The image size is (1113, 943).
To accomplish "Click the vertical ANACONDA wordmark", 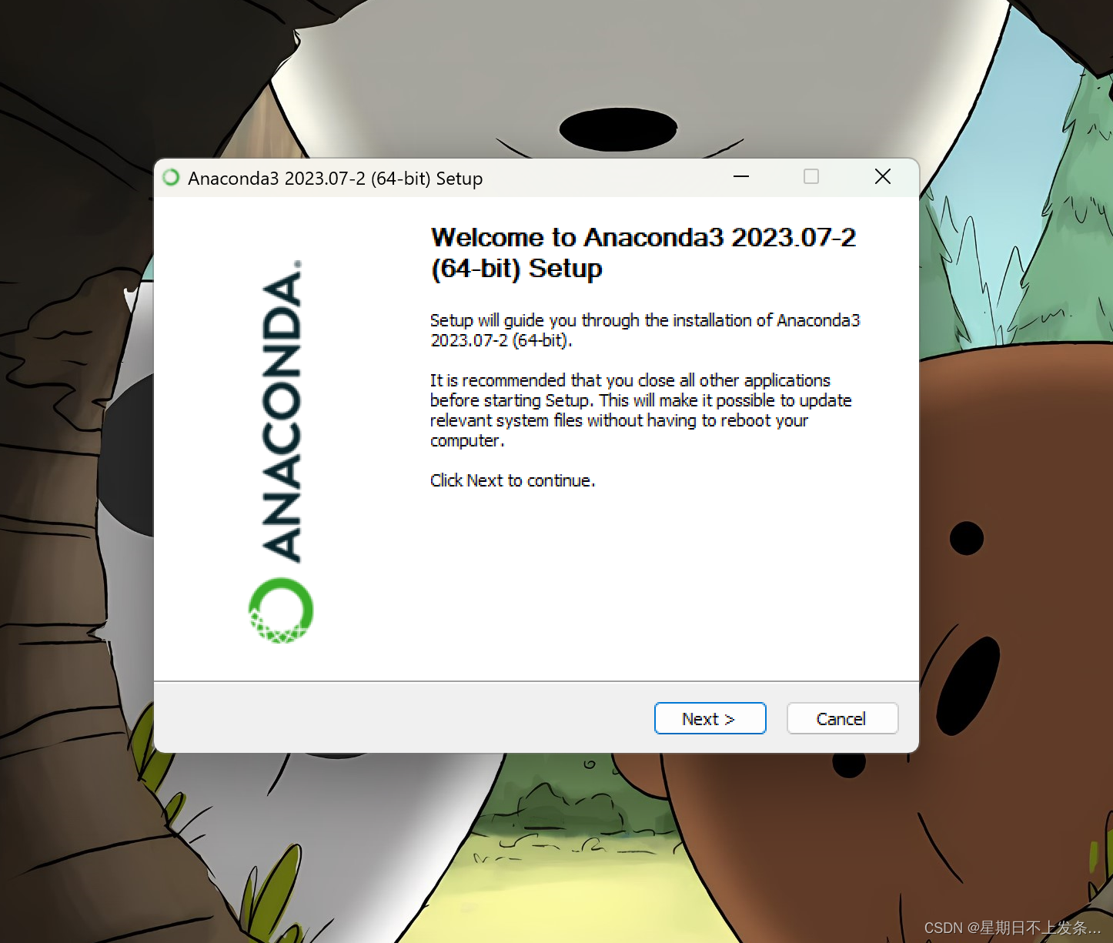I will [x=282, y=412].
